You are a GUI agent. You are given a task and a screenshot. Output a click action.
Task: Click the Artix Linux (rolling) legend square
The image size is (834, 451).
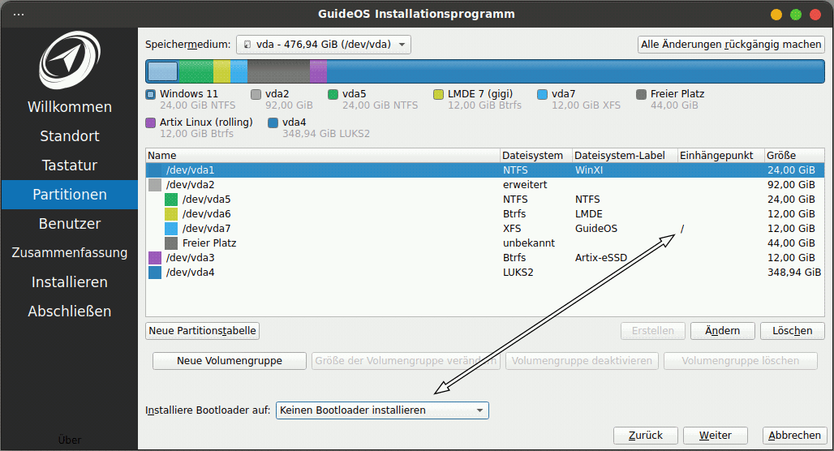tap(151, 122)
